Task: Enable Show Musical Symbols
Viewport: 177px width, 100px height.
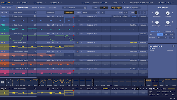Action: click(x=120, y=16)
